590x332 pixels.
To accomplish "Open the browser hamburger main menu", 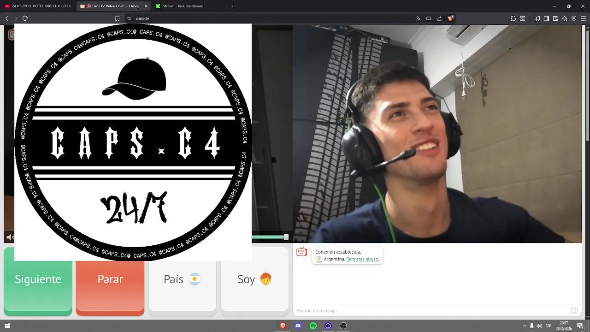I will 583,18.
